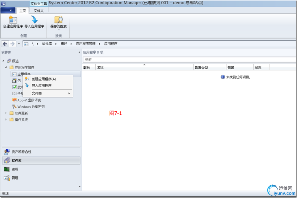Open the 监视 workspace
The height and width of the screenshot is (198, 297).
pos(41,169)
